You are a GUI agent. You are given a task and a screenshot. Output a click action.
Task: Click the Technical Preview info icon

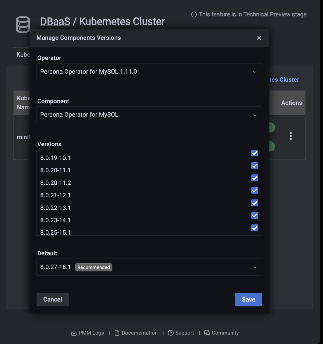tap(194, 15)
